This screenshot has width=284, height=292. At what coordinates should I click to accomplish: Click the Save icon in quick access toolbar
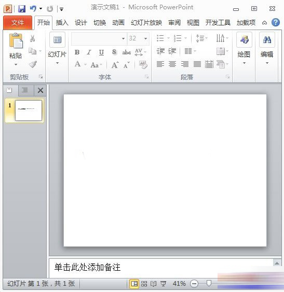pyautogui.click(x=22, y=9)
